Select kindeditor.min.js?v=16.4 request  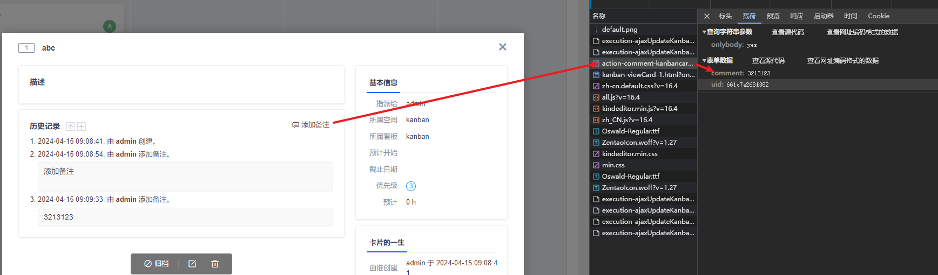pos(643,109)
